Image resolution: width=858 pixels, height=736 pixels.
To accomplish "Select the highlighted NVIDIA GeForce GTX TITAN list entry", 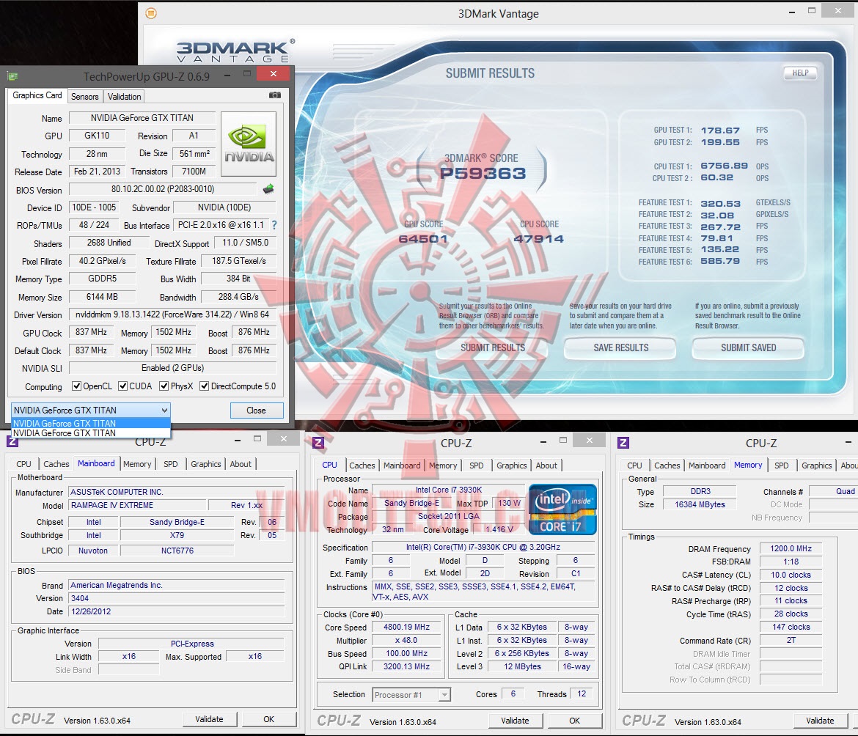I will [x=91, y=423].
